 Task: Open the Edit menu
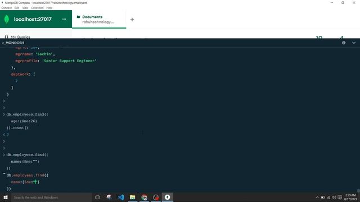click(x=17, y=8)
